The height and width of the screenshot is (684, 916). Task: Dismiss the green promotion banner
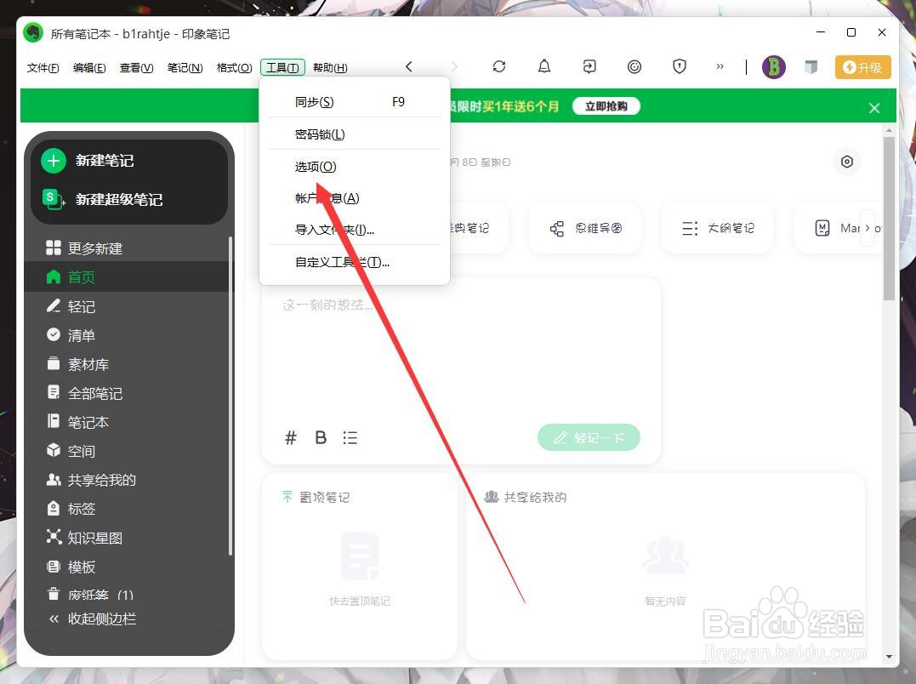coord(874,108)
